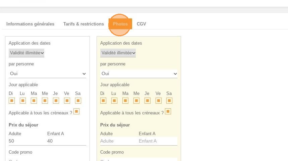Screen dimensions: 288x161
Task: Open the Informations générales tab
Action: (30, 24)
